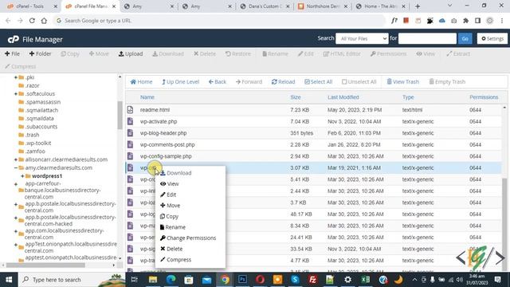
Task: Sort files by Name column
Action: [147, 97]
